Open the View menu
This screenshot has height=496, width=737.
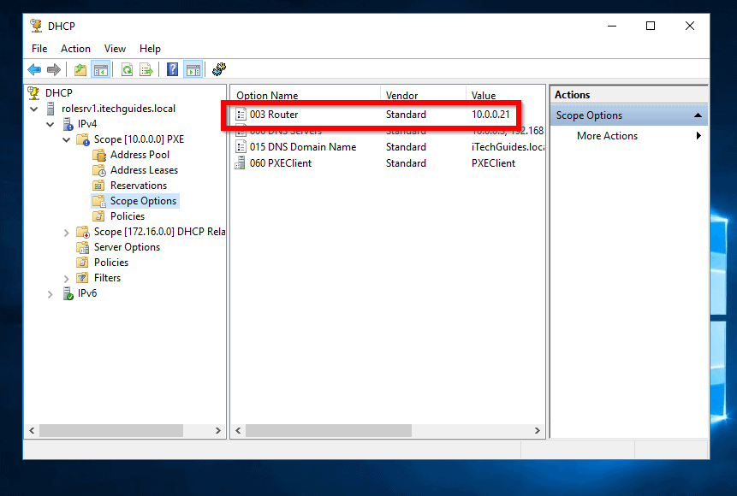coord(115,49)
